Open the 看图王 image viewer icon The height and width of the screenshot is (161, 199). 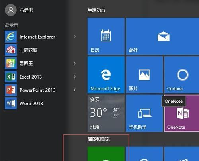tap(11, 63)
